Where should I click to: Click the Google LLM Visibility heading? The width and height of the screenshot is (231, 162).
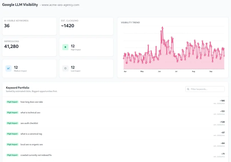tap(20, 5)
